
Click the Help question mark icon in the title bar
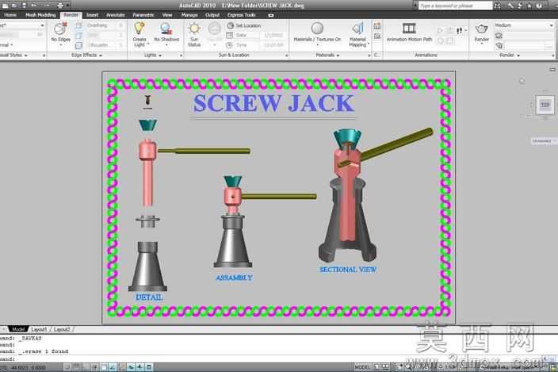(539, 6)
